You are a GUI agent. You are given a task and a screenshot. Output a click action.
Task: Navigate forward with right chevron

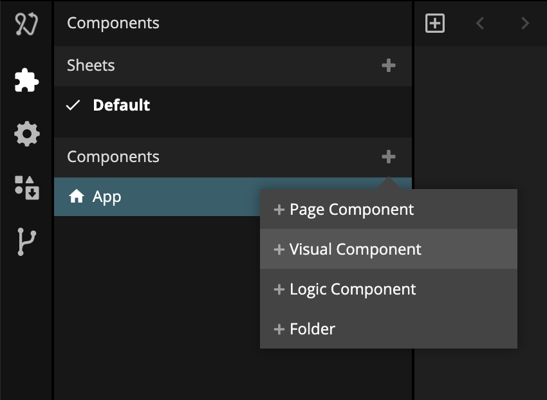pyautogui.click(x=525, y=24)
